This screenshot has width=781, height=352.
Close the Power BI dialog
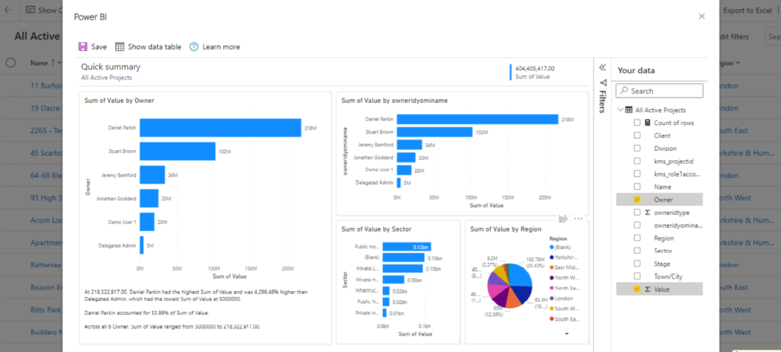coord(702,17)
